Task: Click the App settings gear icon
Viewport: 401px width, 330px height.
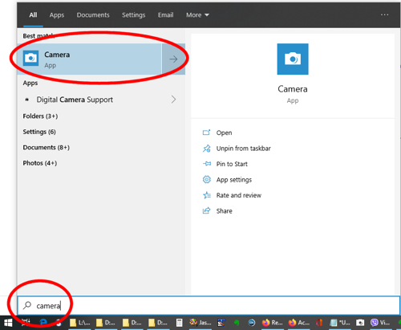Action: pos(206,179)
